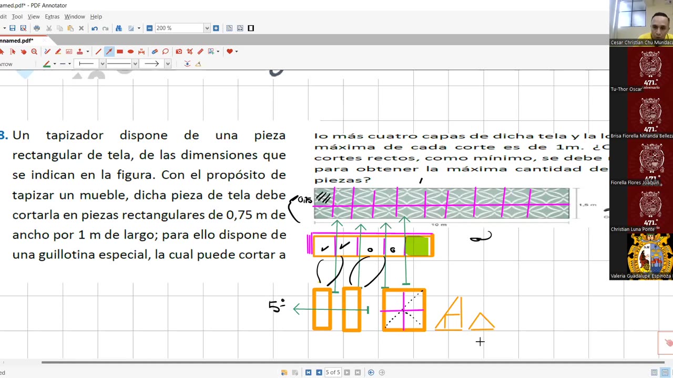Viewport: 673px width, 378px height.
Task: Click the Delete X icon
Action: 81,28
